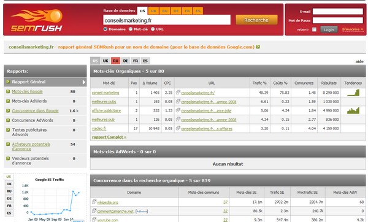Click the Recherche button
The height and width of the screenshot is (222, 368).
click(256, 20)
